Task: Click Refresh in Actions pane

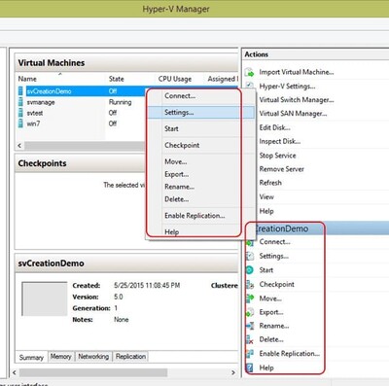Action: (270, 183)
